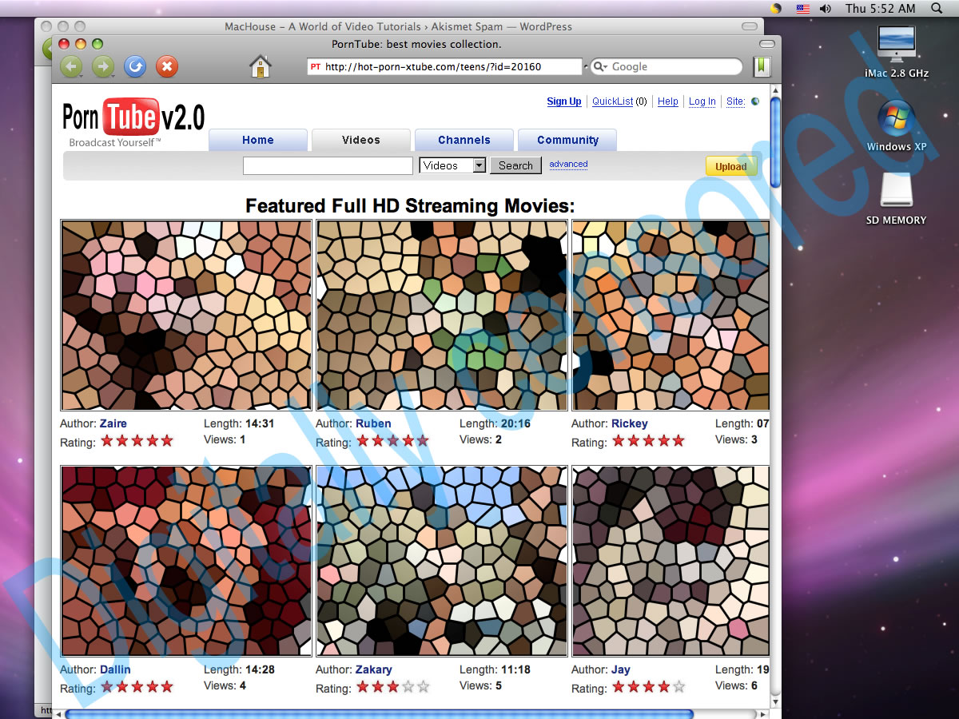The height and width of the screenshot is (719, 959).
Task: Click the Log In link
Action: pos(702,101)
